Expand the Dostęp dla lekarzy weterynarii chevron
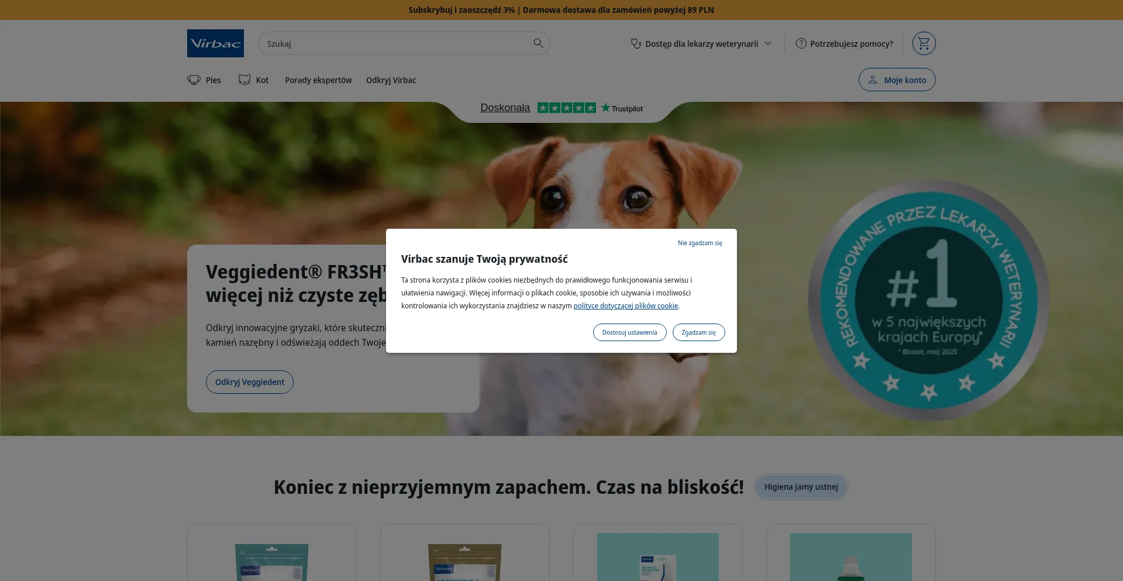Image resolution: width=1123 pixels, height=581 pixels. [768, 43]
